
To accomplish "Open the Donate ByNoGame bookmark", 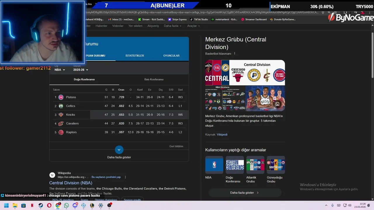I will [283, 19].
